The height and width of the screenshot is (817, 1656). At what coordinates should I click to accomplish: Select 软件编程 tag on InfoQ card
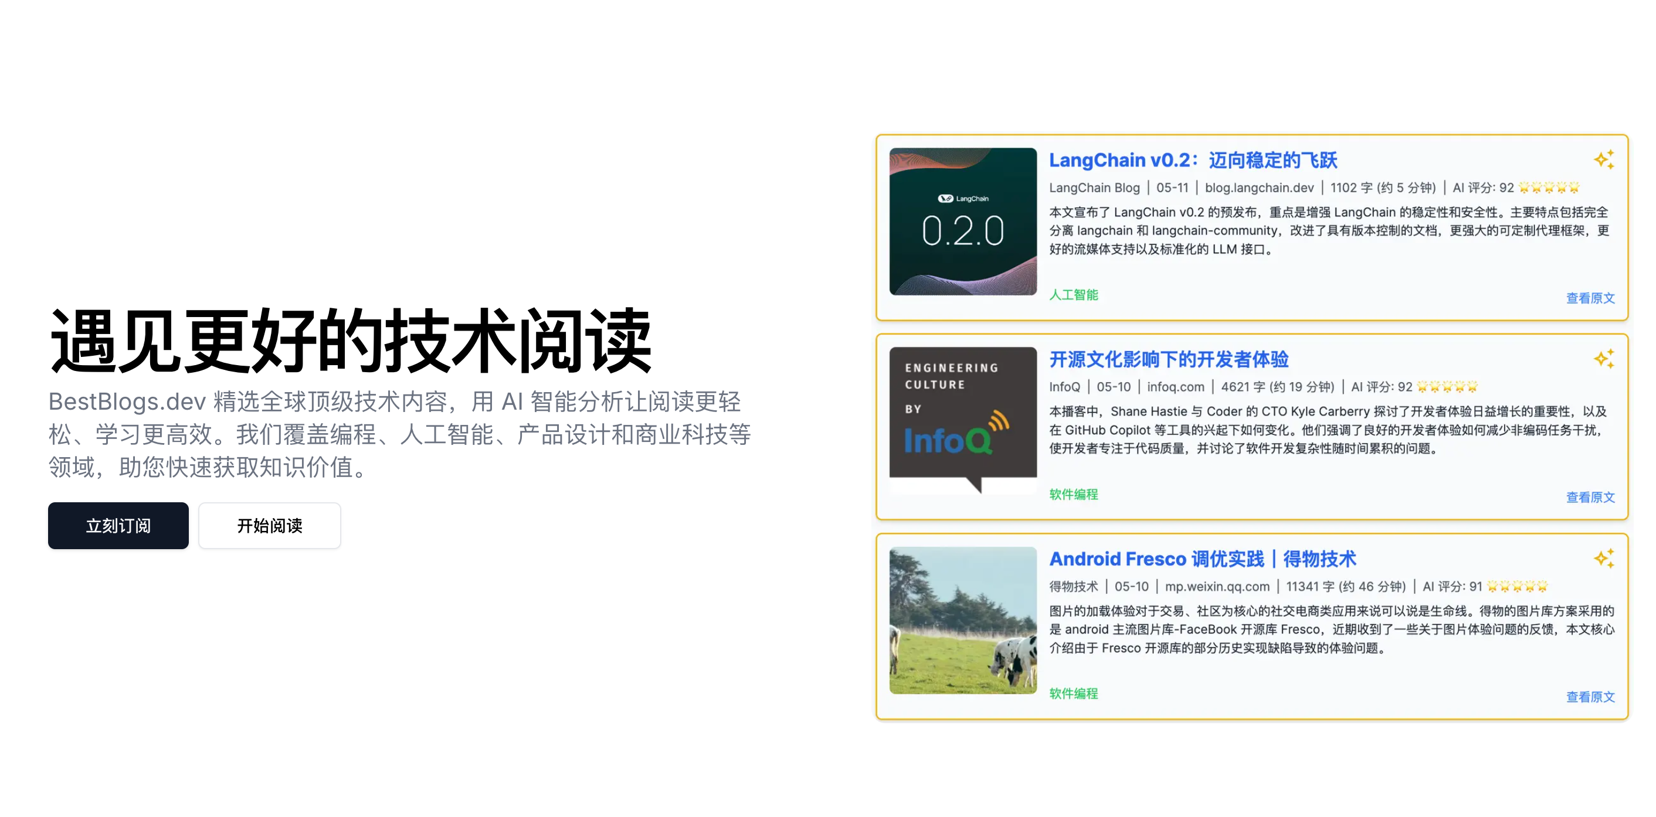pyautogui.click(x=1073, y=494)
